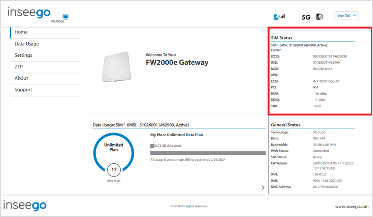Click the FW2000e gateway device image
The width and height of the screenshot is (373, 217).
116,67
